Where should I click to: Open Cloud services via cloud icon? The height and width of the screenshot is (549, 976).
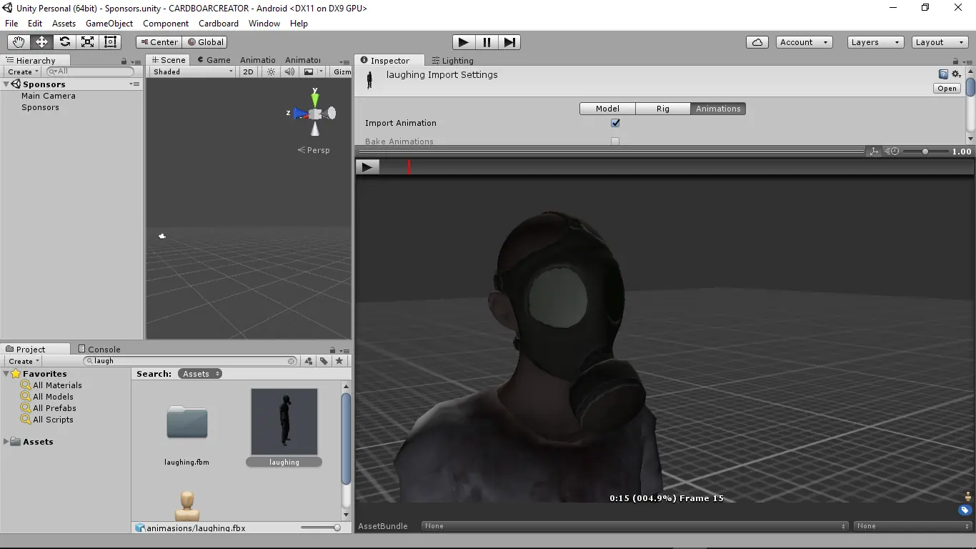pyautogui.click(x=757, y=42)
